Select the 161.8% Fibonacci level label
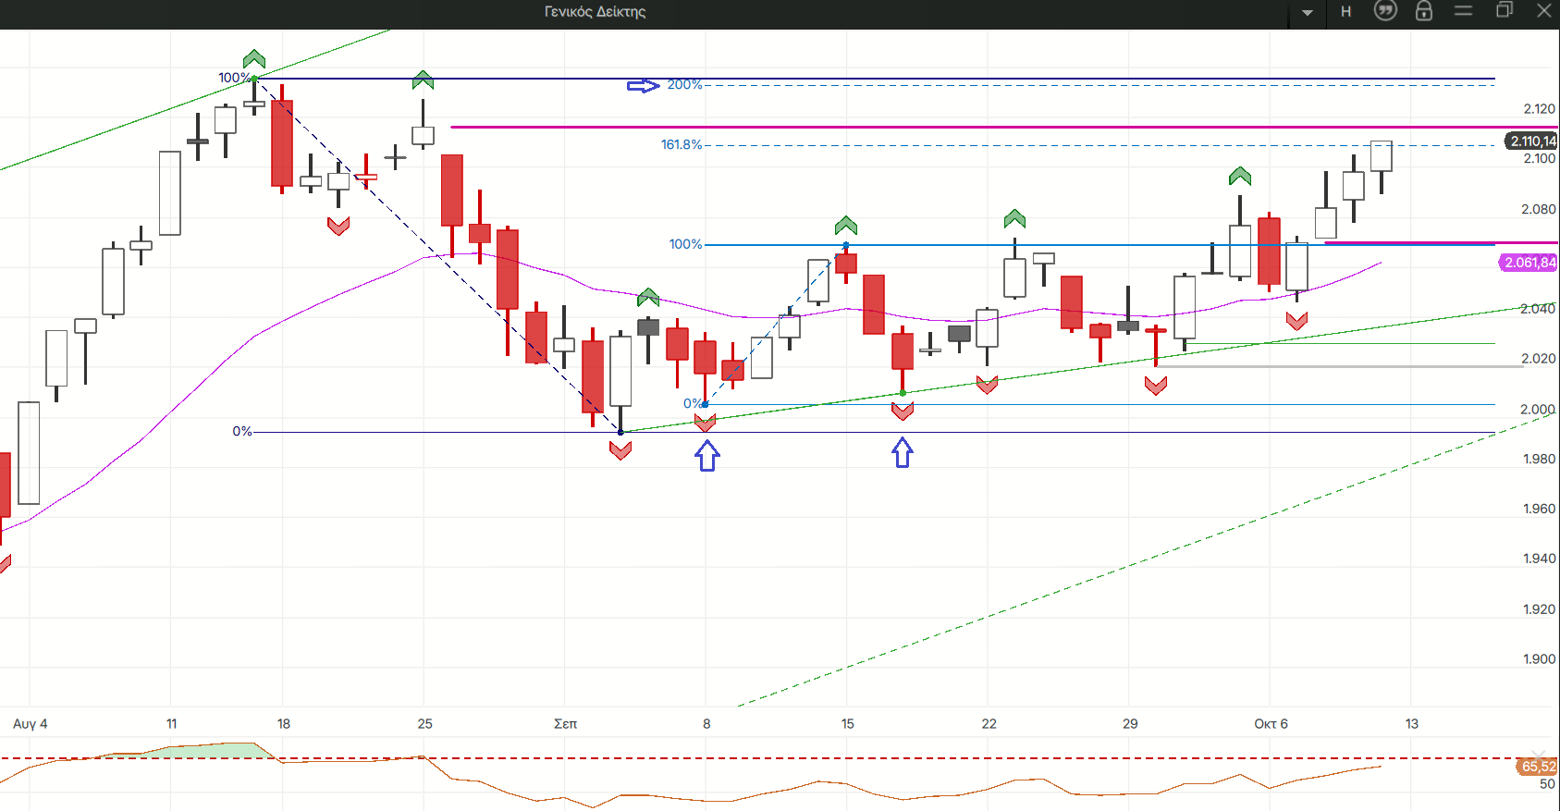The height and width of the screenshot is (811, 1560). (x=682, y=145)
